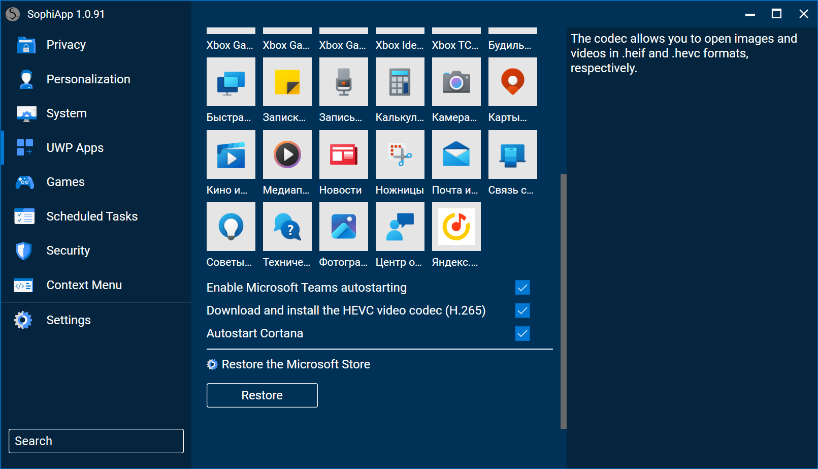Click the Search input field
The height and width of the screenshot is (469, 818).
(96, 441)
